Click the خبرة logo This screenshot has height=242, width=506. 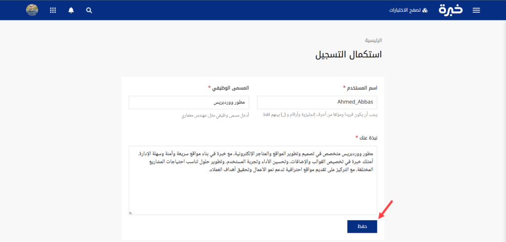(x=451, y=10)
